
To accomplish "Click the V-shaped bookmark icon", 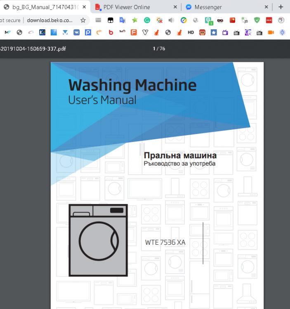I will pyautogui.click(x=145, y=32).
